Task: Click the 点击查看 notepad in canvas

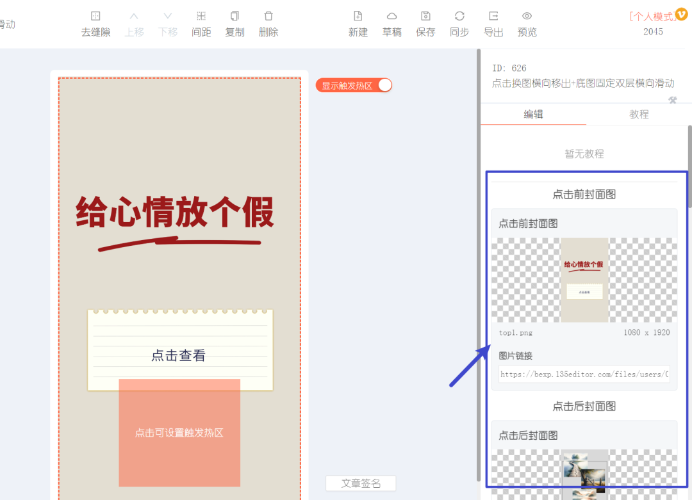Action: click(x=180, y=350)
